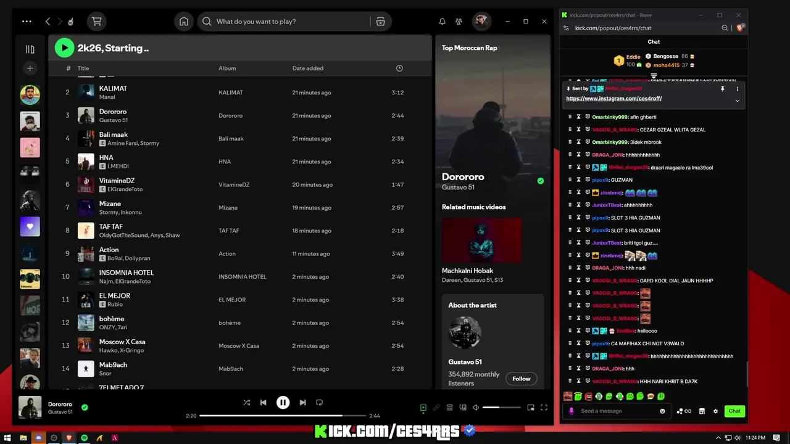Create playlist with plus icon

click(30, 68)
